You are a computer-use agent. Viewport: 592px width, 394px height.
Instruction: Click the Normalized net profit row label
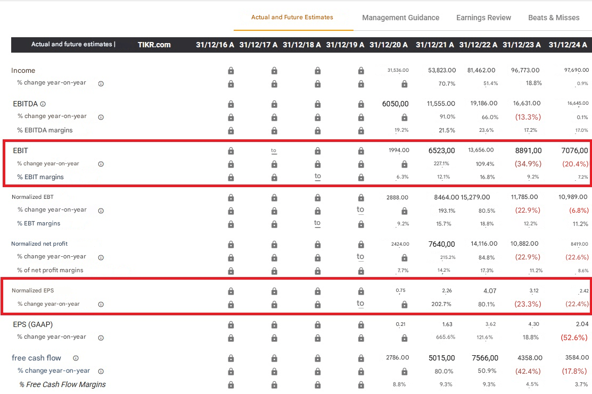coord(40,244)
